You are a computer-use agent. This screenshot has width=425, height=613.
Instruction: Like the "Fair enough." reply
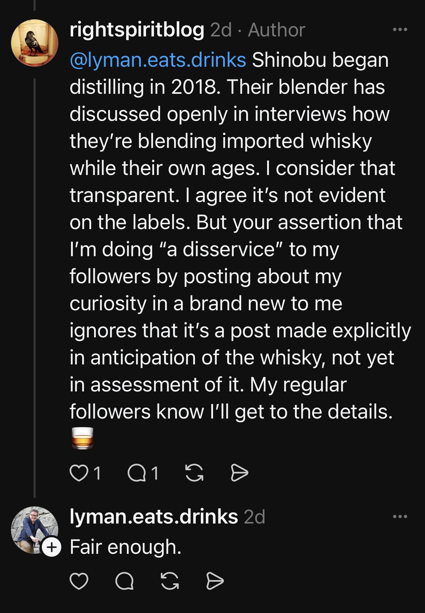tap(79, 581)
